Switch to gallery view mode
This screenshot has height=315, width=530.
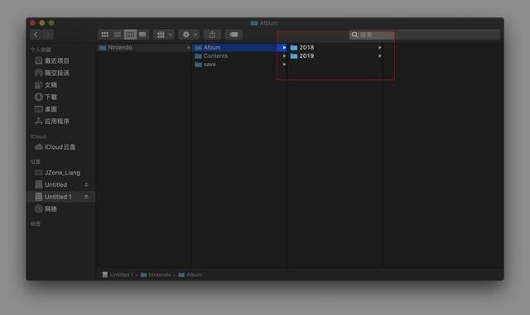click(142, 35)
